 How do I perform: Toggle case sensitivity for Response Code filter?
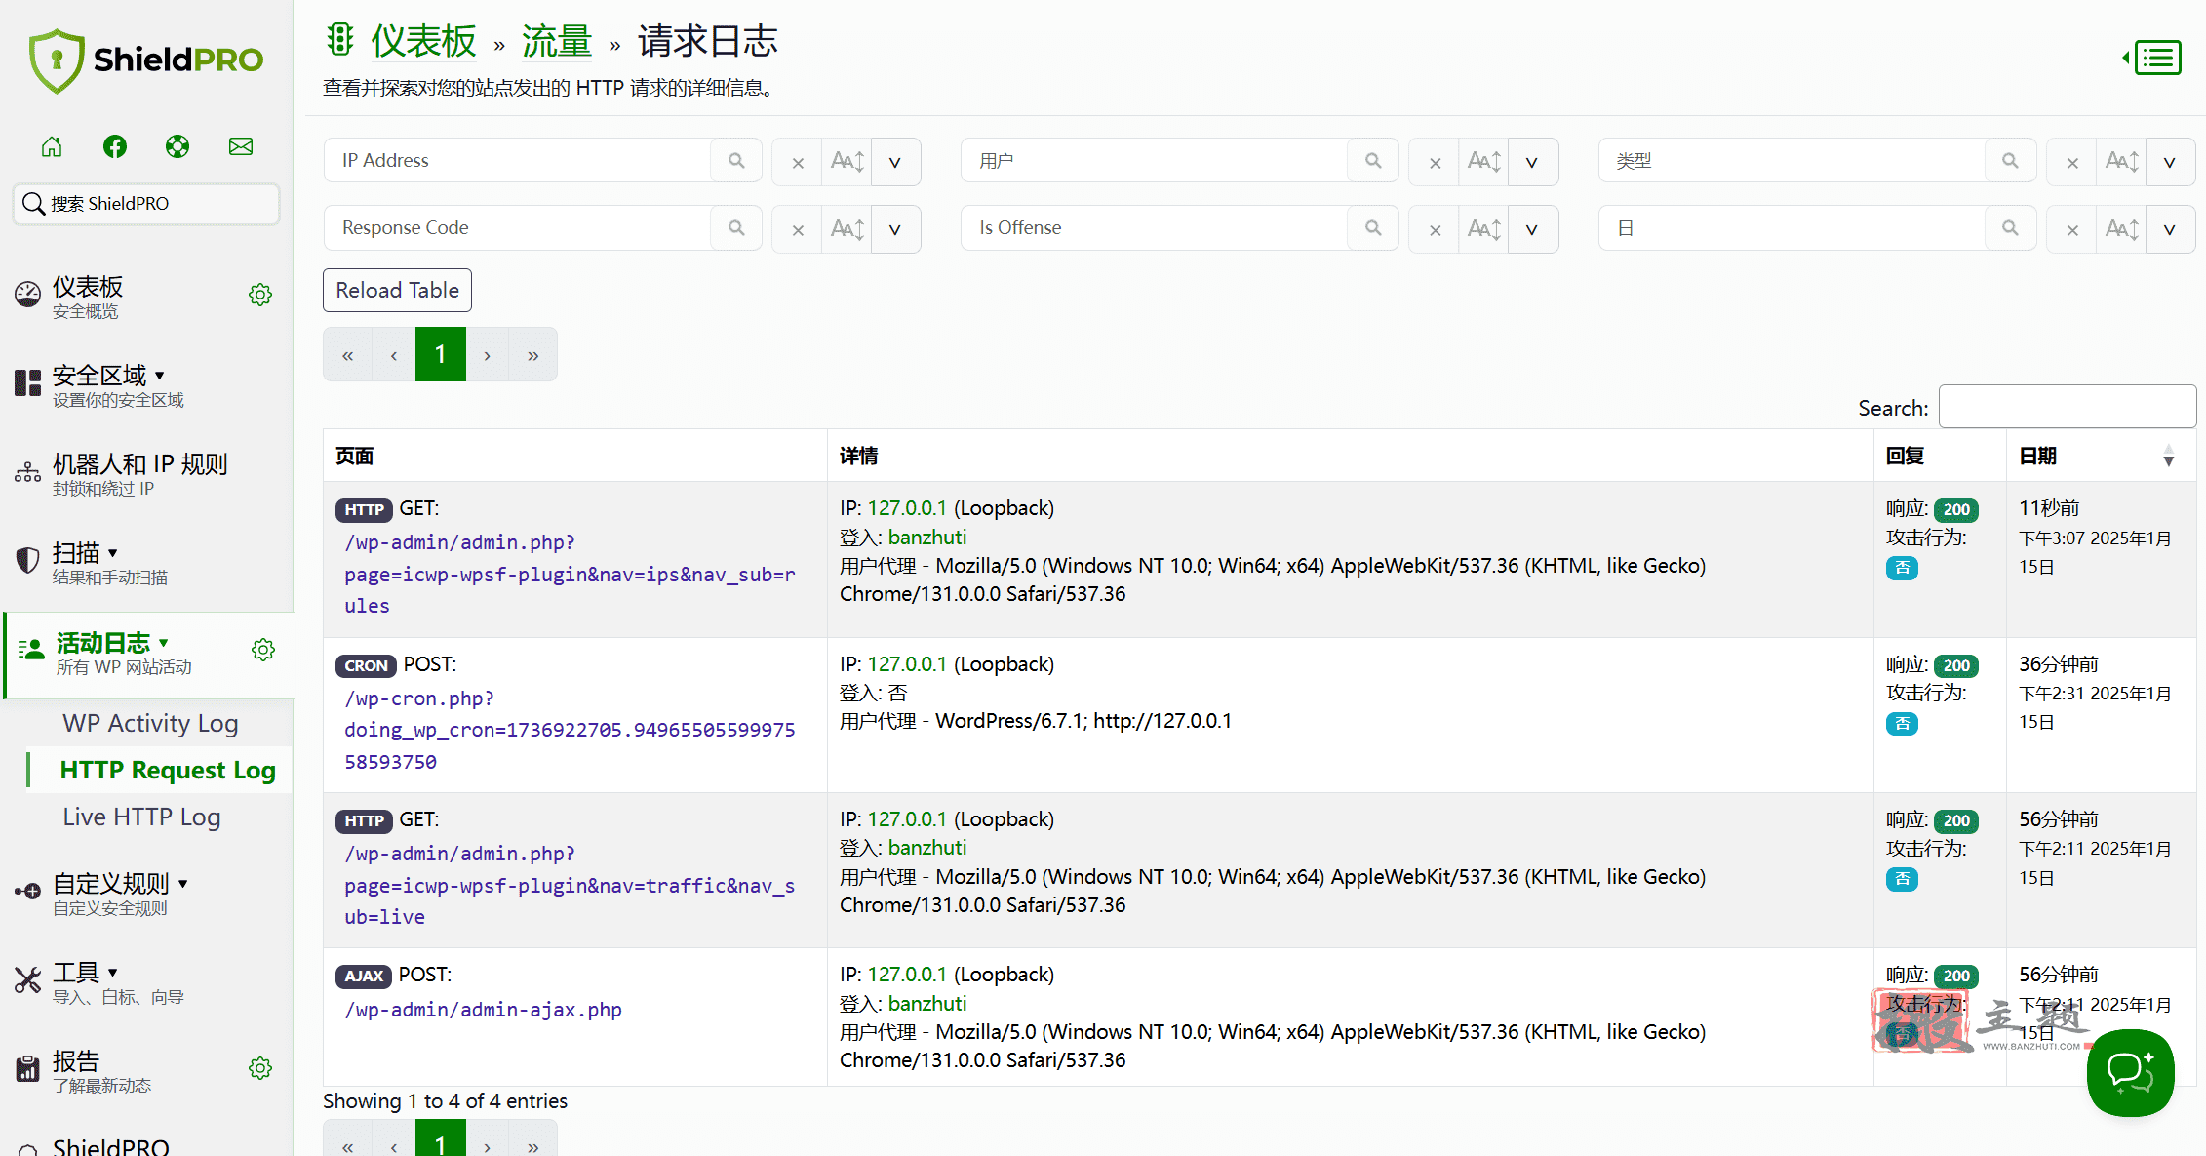(847, 229)
